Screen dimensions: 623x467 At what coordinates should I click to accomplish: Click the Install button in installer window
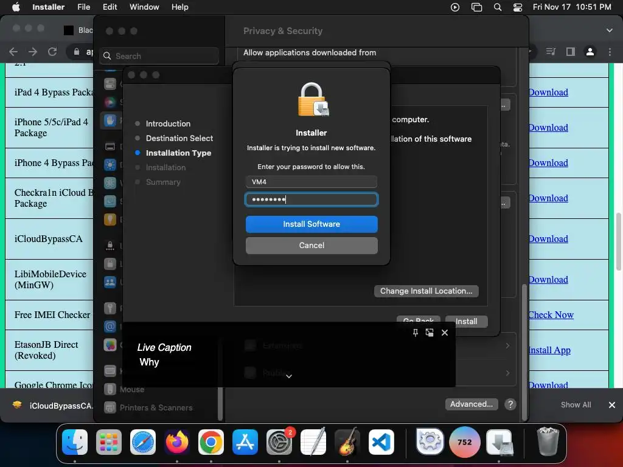[x=466, y=321]
